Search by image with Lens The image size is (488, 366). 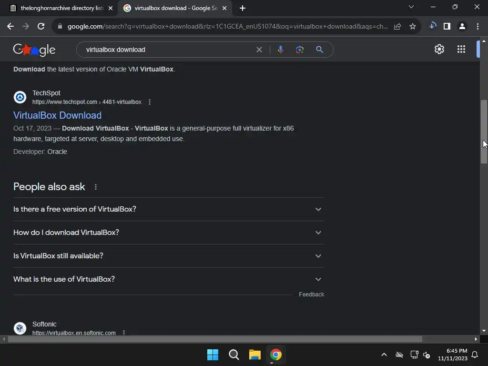point(299,50)
